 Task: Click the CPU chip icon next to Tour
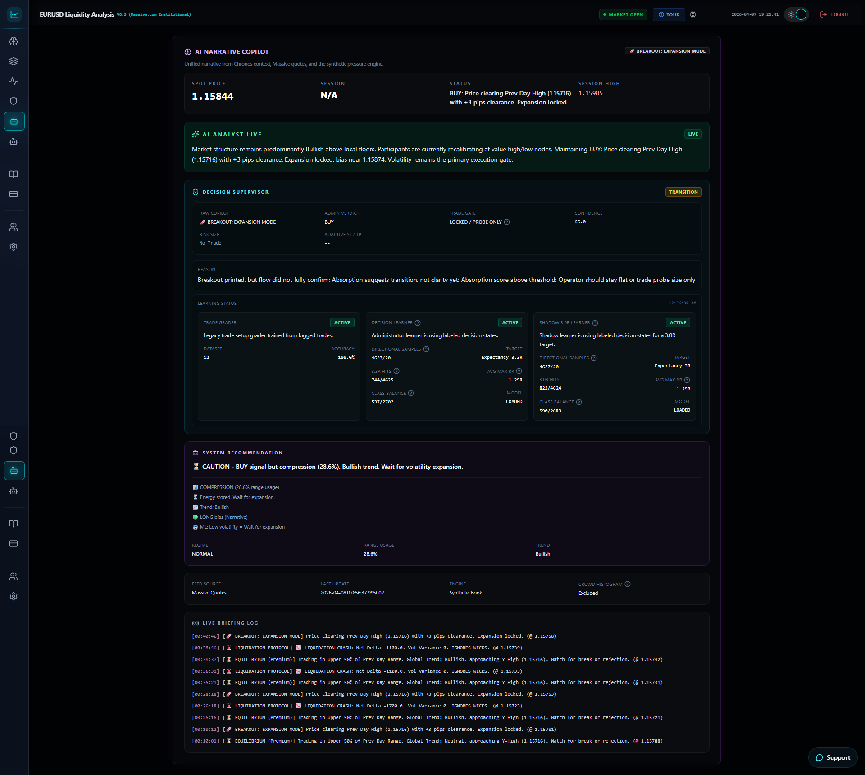pos(693,14)
